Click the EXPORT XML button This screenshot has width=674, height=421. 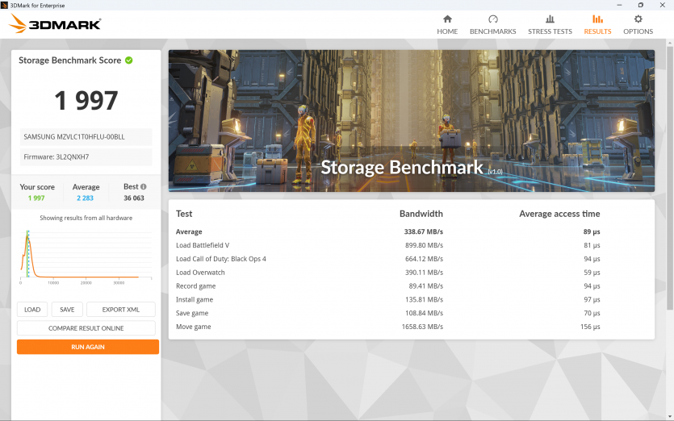click(x=120, y=310)
